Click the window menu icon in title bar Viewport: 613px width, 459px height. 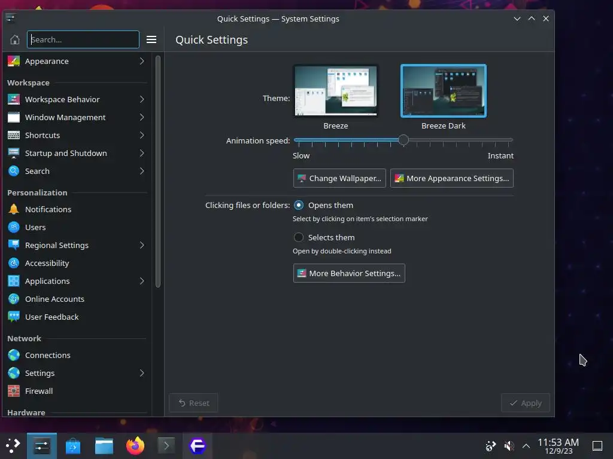(x=11, y=19)
